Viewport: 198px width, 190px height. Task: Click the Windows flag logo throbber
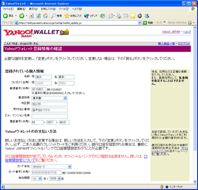pyautogui.click(x=193, y=9)
